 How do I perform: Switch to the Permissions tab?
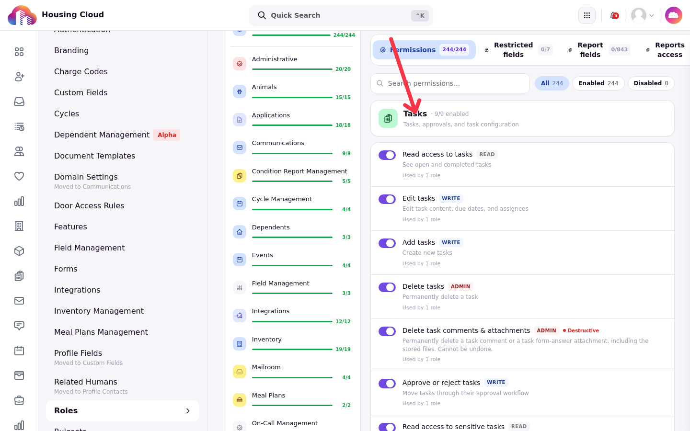pos(424,50)
